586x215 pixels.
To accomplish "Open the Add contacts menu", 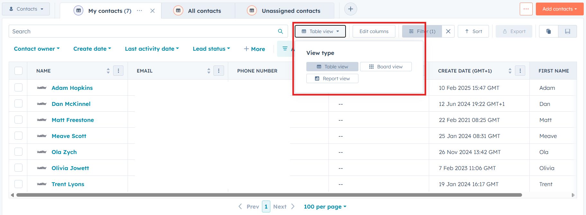I will point(559,9).
